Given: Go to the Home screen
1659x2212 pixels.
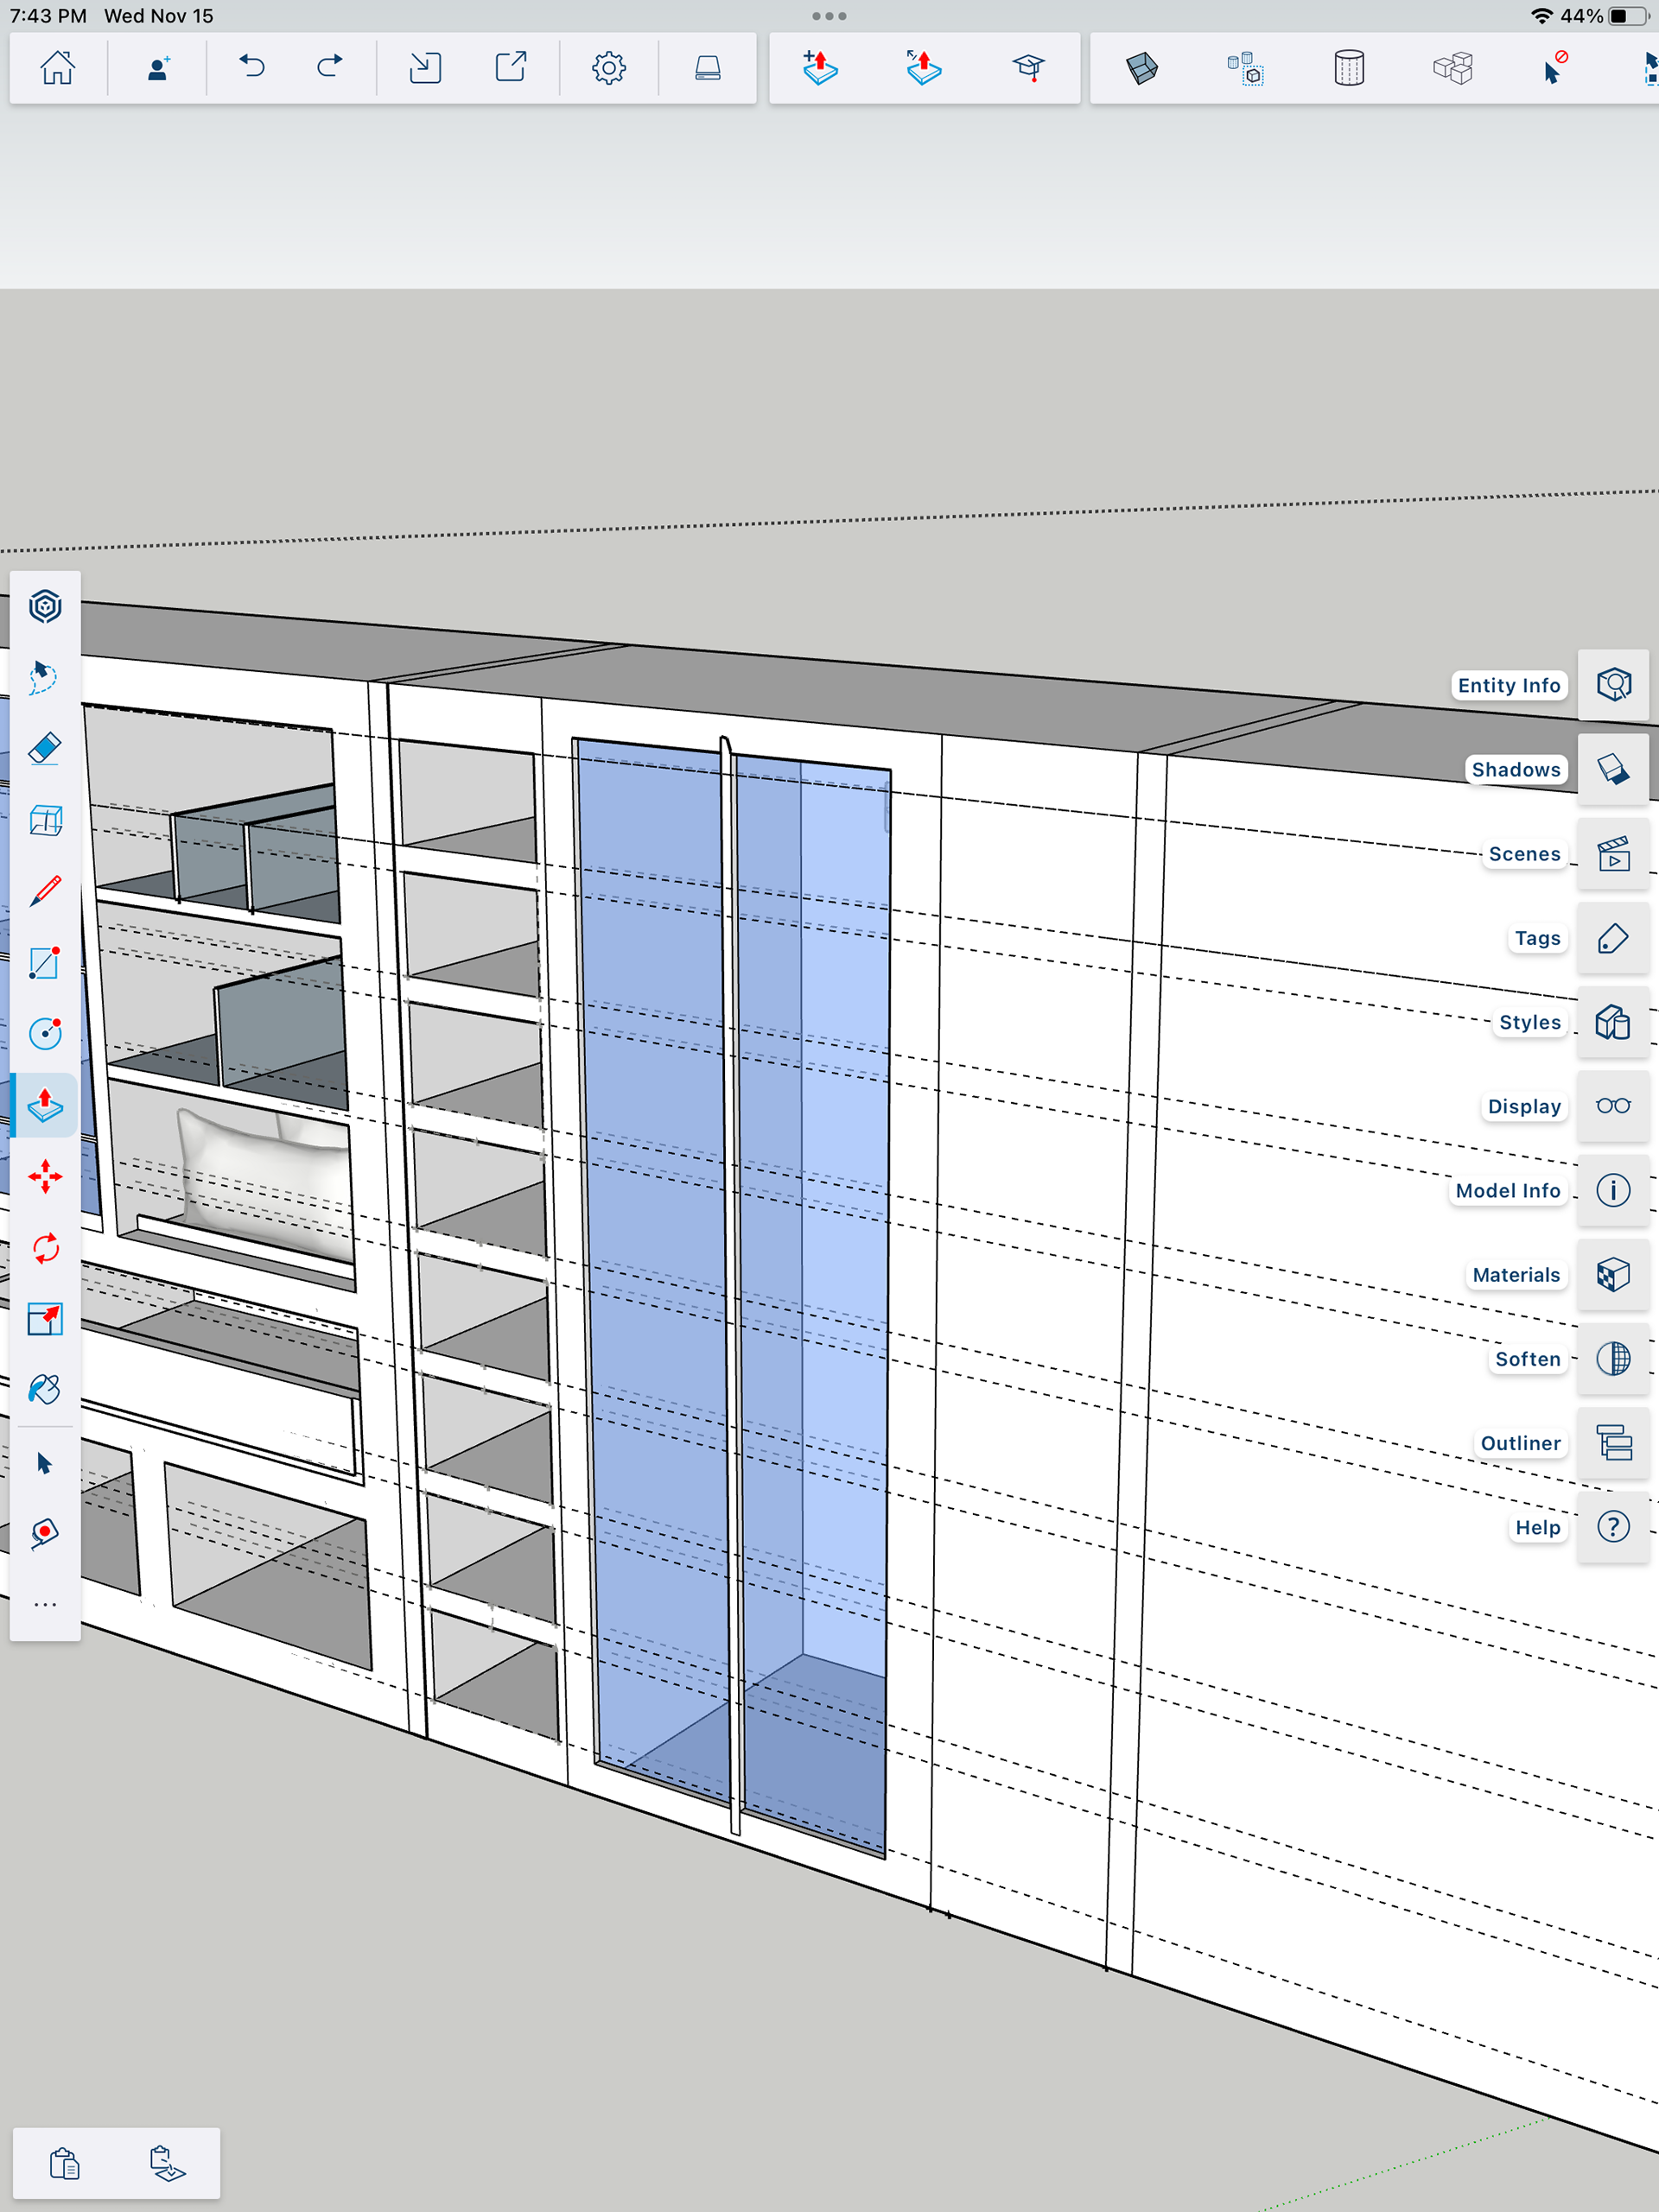Looking at the screenshot, I should point(58,68).
